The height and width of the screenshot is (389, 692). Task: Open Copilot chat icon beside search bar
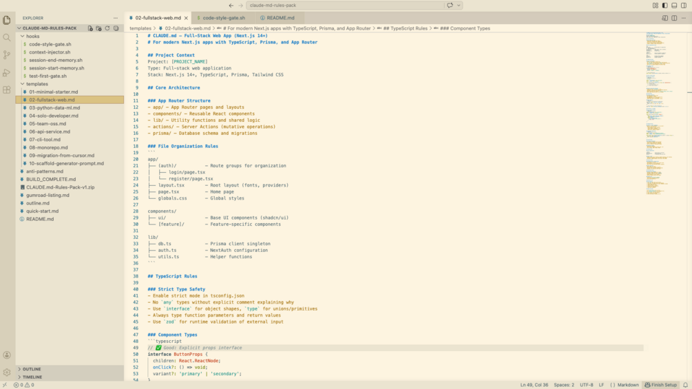click(x=450, y=6)
